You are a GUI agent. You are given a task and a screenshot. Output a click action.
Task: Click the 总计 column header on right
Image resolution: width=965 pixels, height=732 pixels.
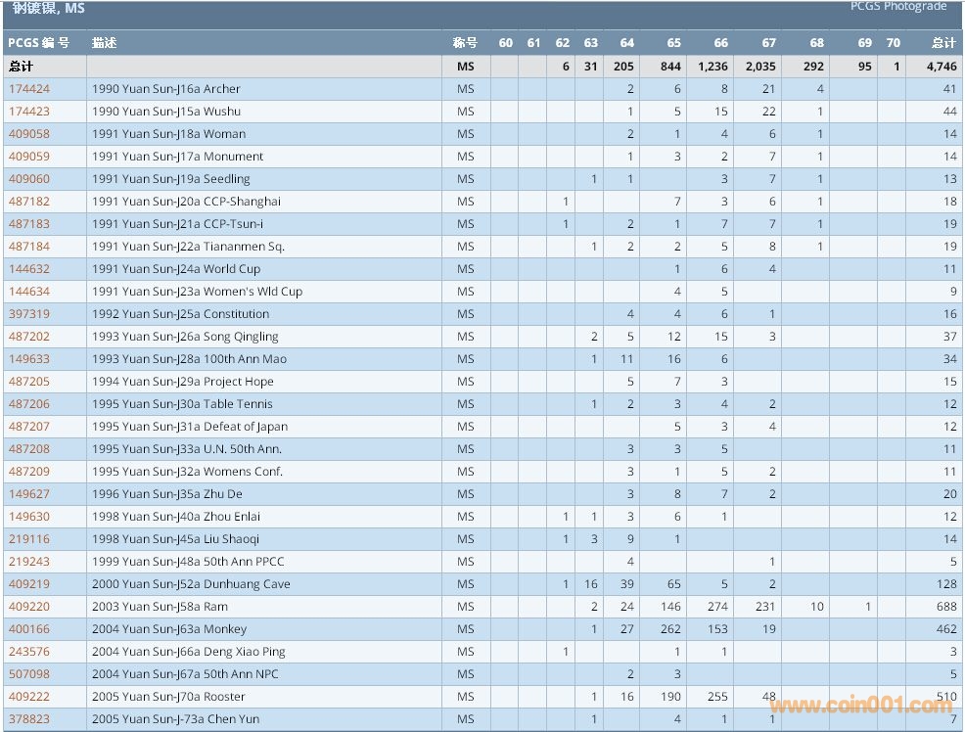943,43
